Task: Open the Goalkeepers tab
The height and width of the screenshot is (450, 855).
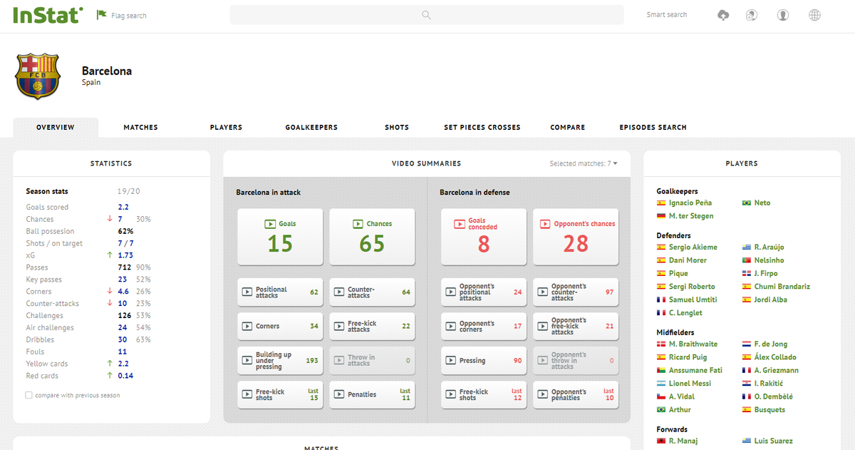Action: pyautogui.click(x=311, y=128)
